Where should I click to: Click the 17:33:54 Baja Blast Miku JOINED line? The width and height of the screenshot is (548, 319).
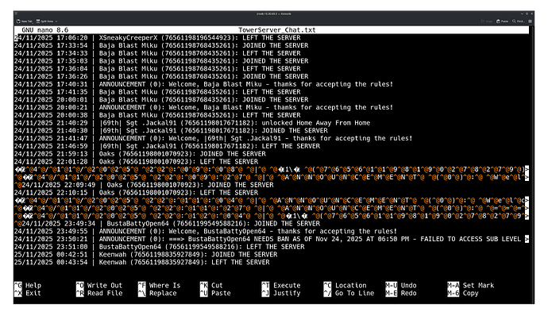tap(161, 45)
